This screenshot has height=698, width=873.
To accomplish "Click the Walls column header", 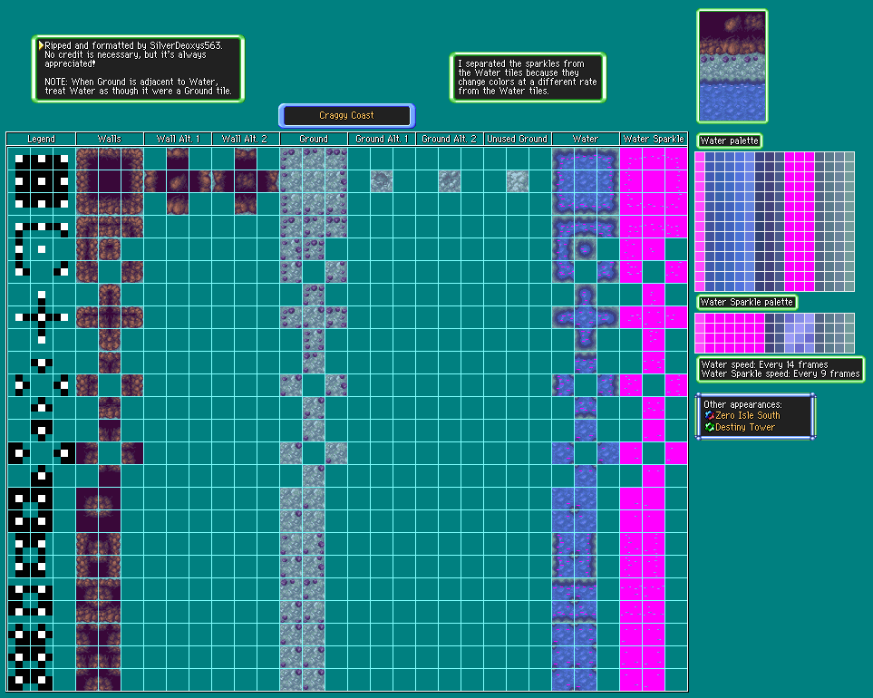I will [109, 139].
